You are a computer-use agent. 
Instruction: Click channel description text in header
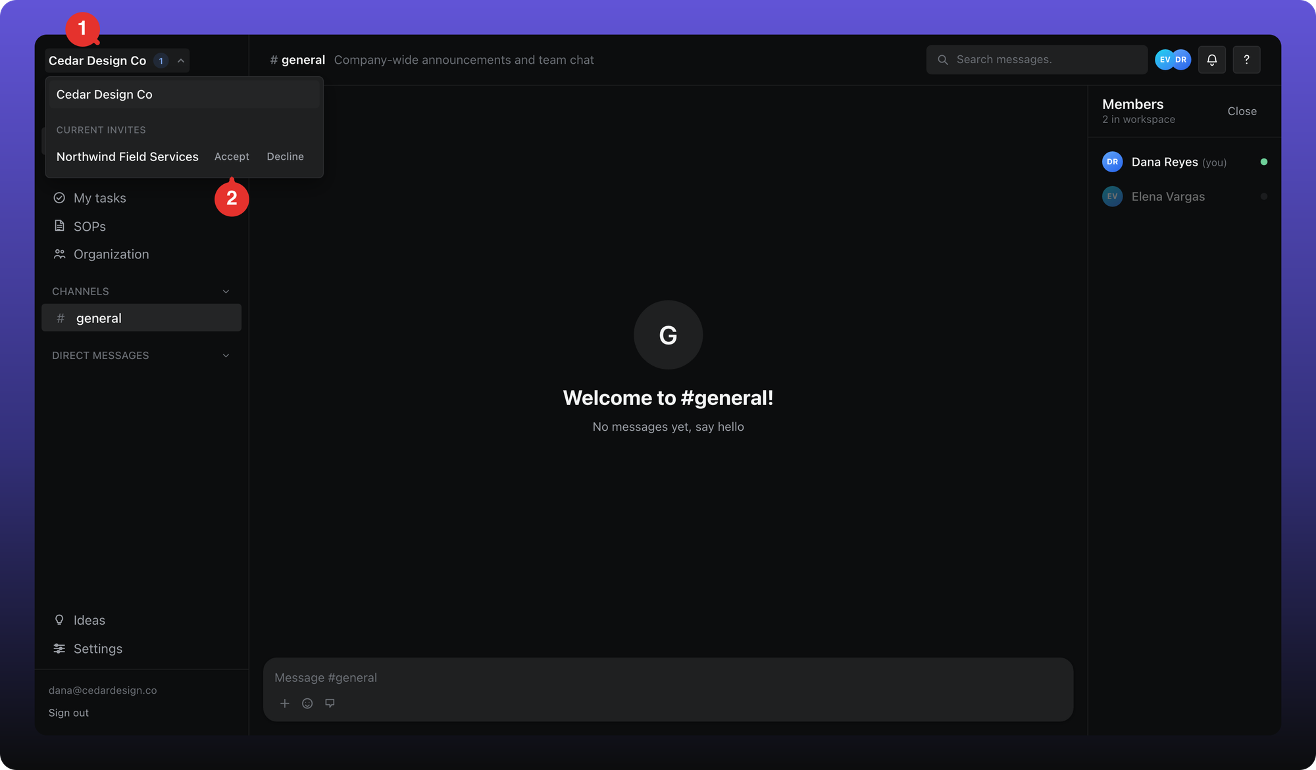pyautogui.click(x=464, y=60)
